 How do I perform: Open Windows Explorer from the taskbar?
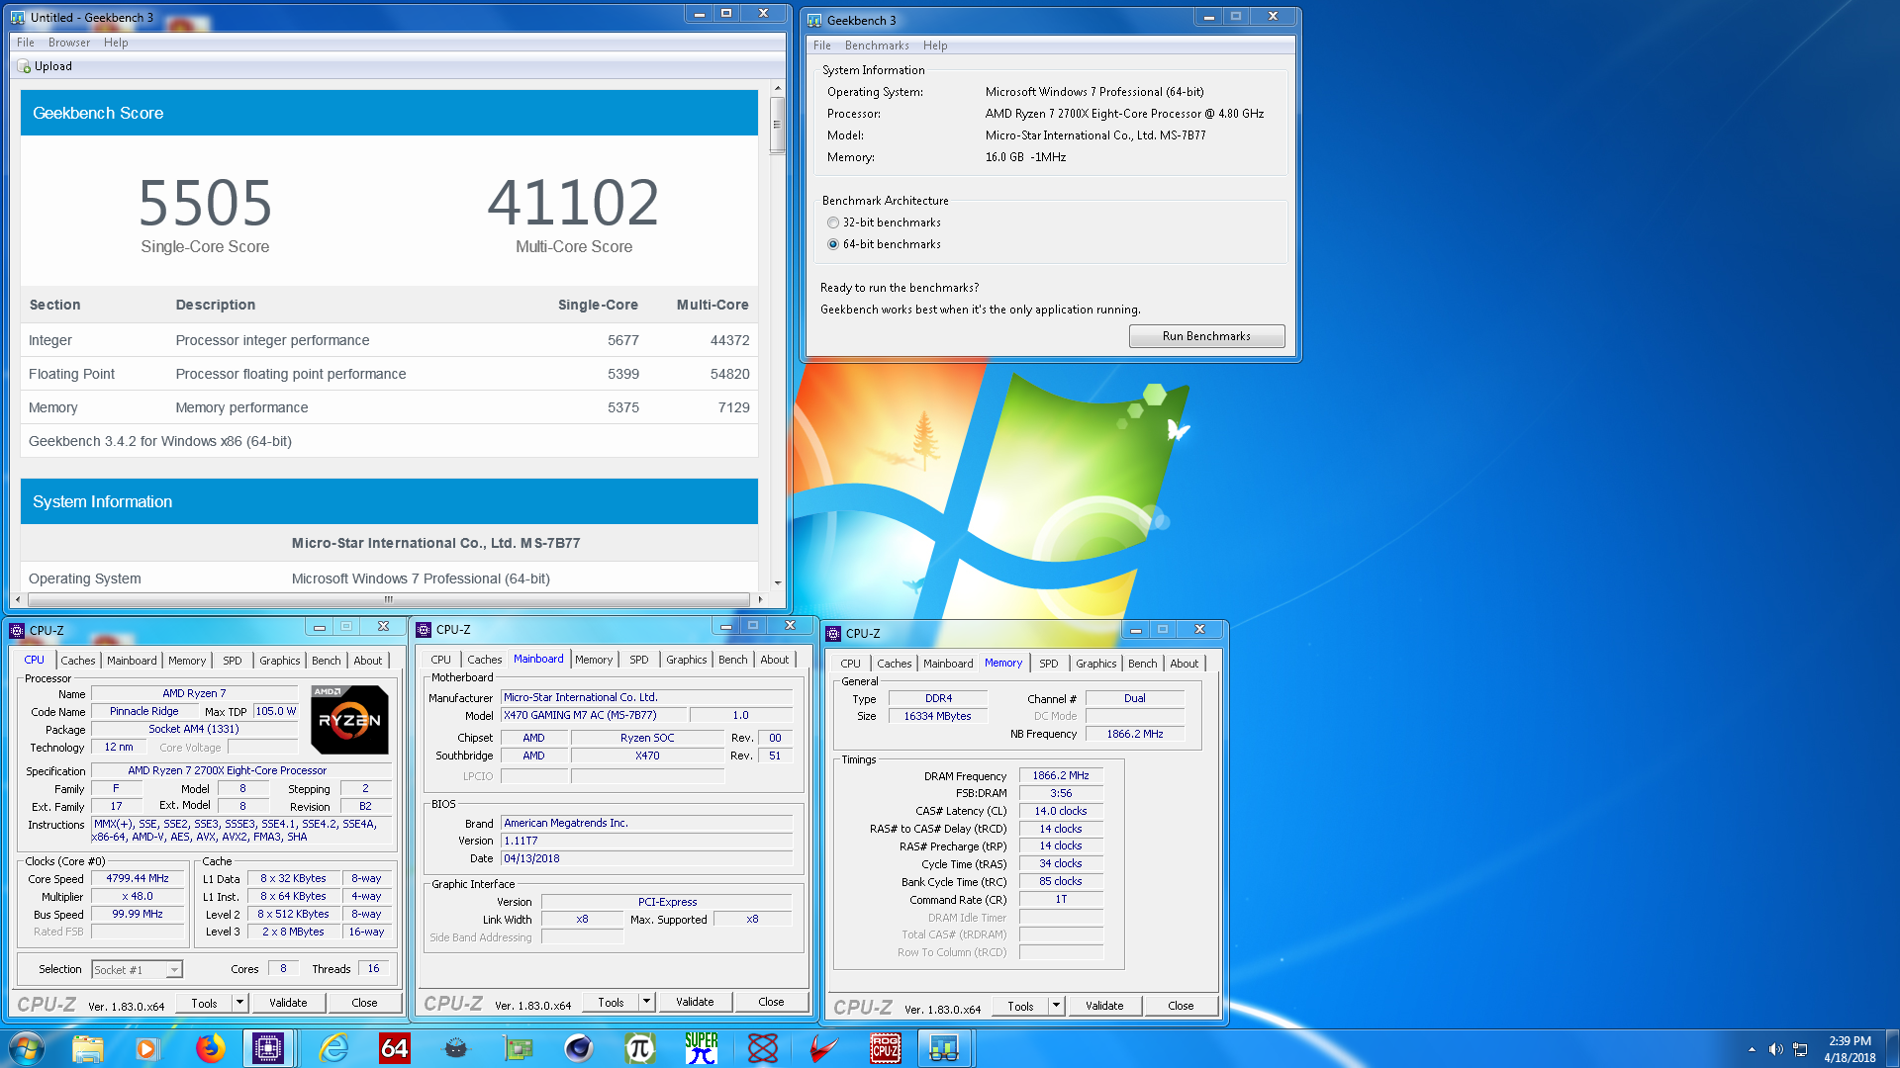coord(87,1048)
